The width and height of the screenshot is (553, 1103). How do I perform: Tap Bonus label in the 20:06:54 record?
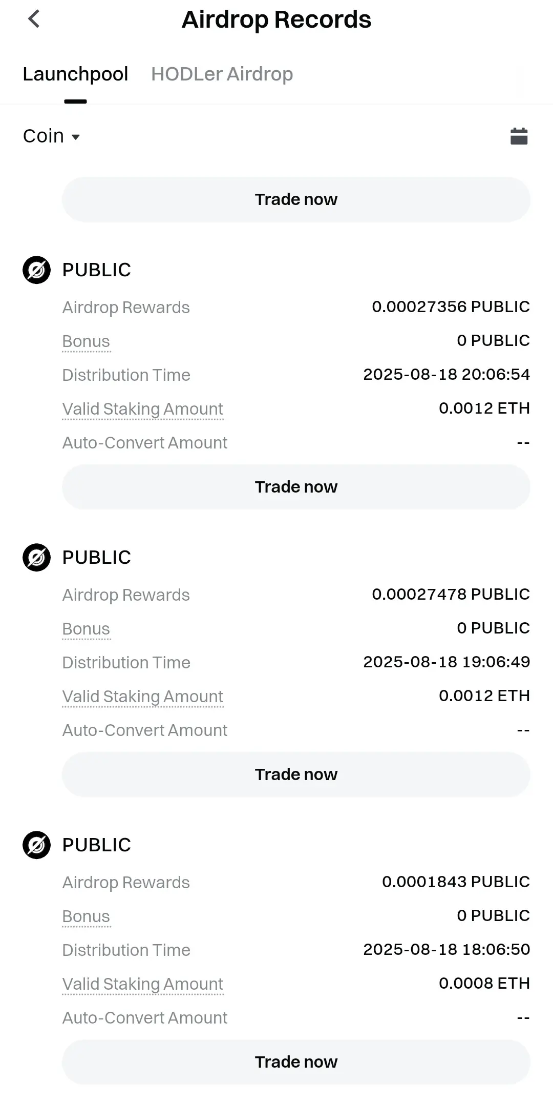click(86, 341)
